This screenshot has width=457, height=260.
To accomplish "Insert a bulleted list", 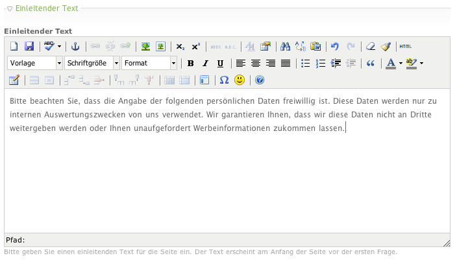I will [306, 64].
